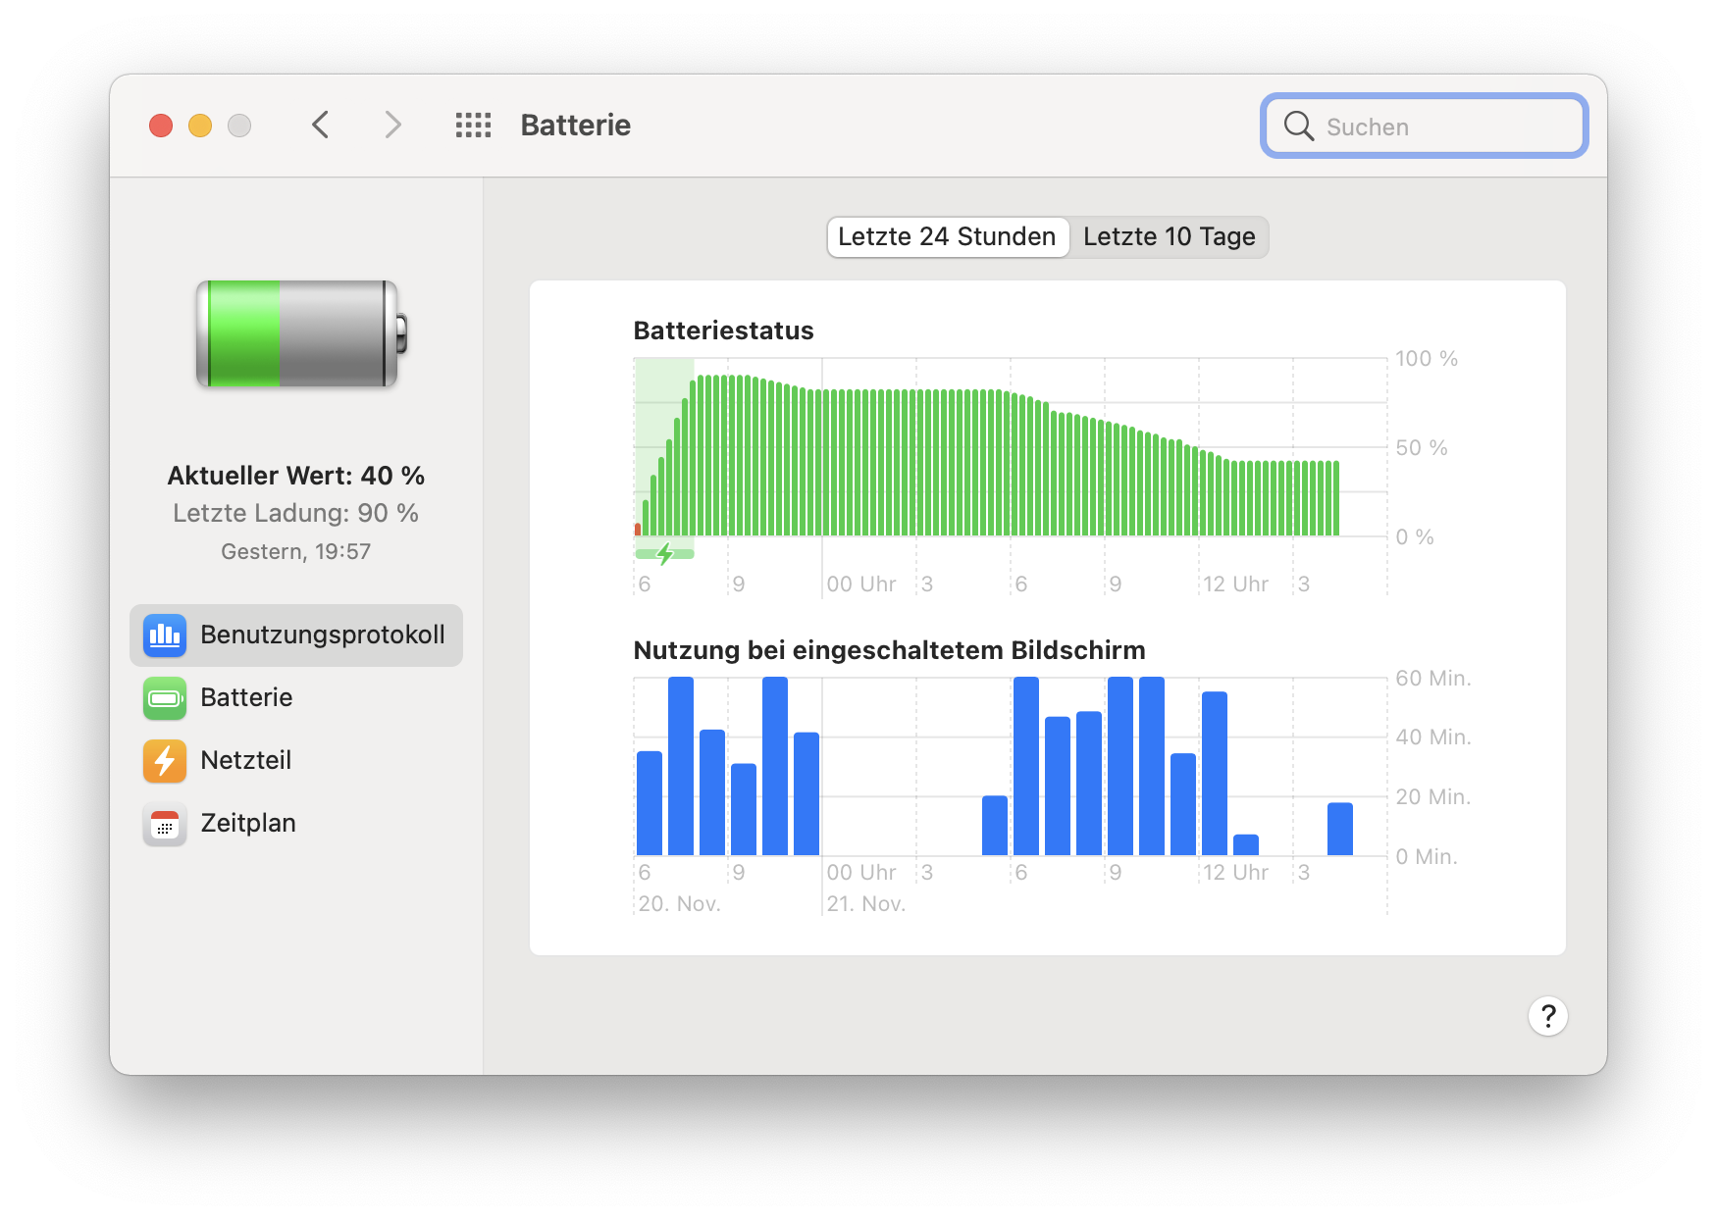Click the Aktueller Wert: 40 % text

(x=296, y=476)
